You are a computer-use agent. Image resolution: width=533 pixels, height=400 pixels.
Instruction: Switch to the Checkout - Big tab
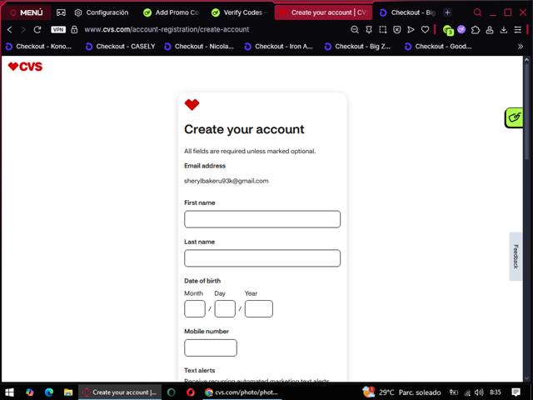coord(407,12)
